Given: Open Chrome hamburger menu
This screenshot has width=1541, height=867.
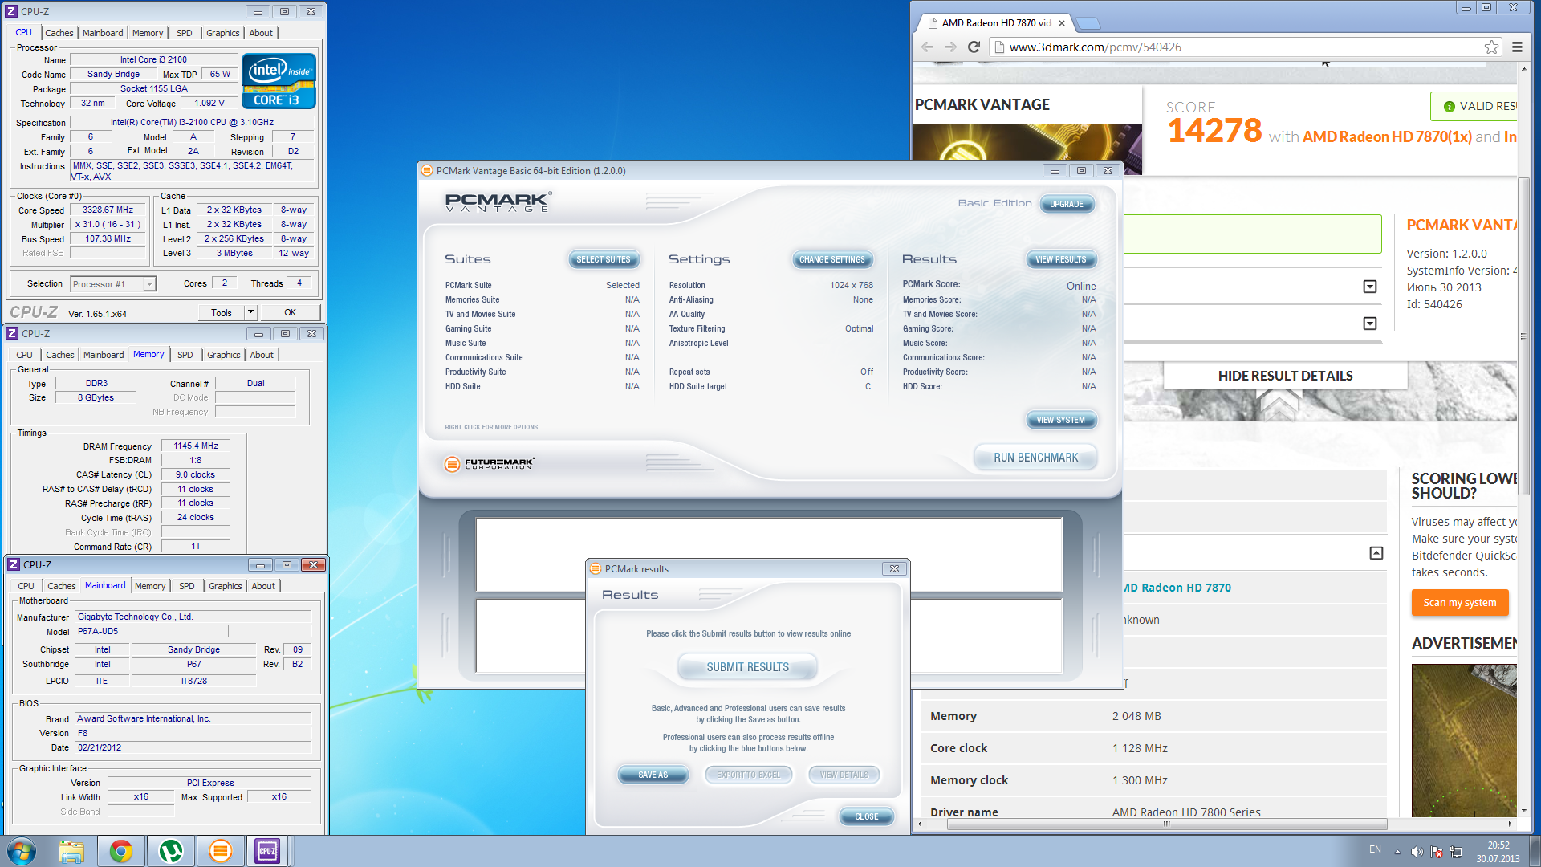Looking at the screenshot, I should tap(1517, 47).
